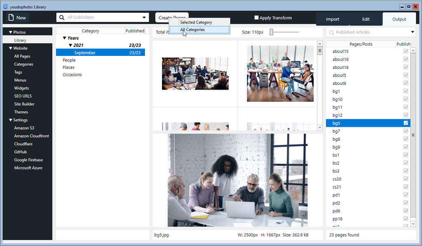This screenshot has width=422, height=246.
Task: Open Categories in the sidebar
Action: [23, 64]
